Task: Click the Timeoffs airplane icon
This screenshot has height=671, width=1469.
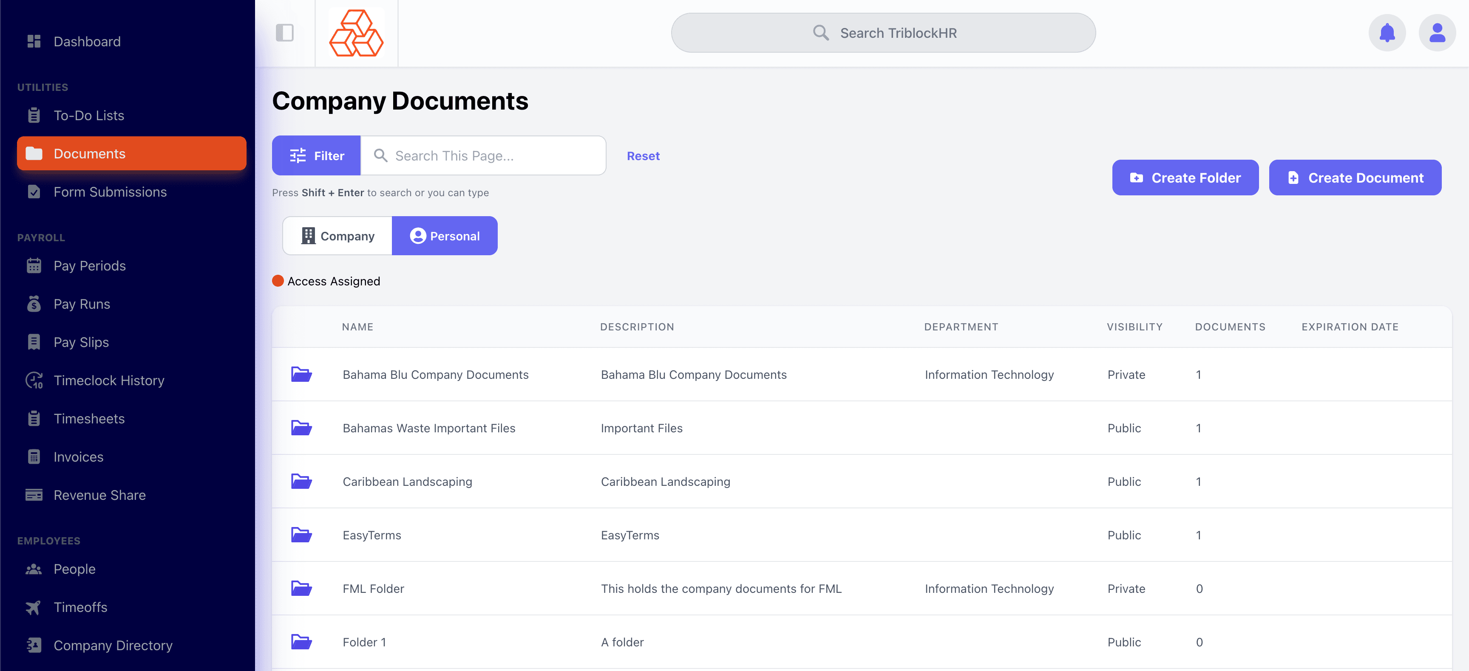Action: click(34, 607)
